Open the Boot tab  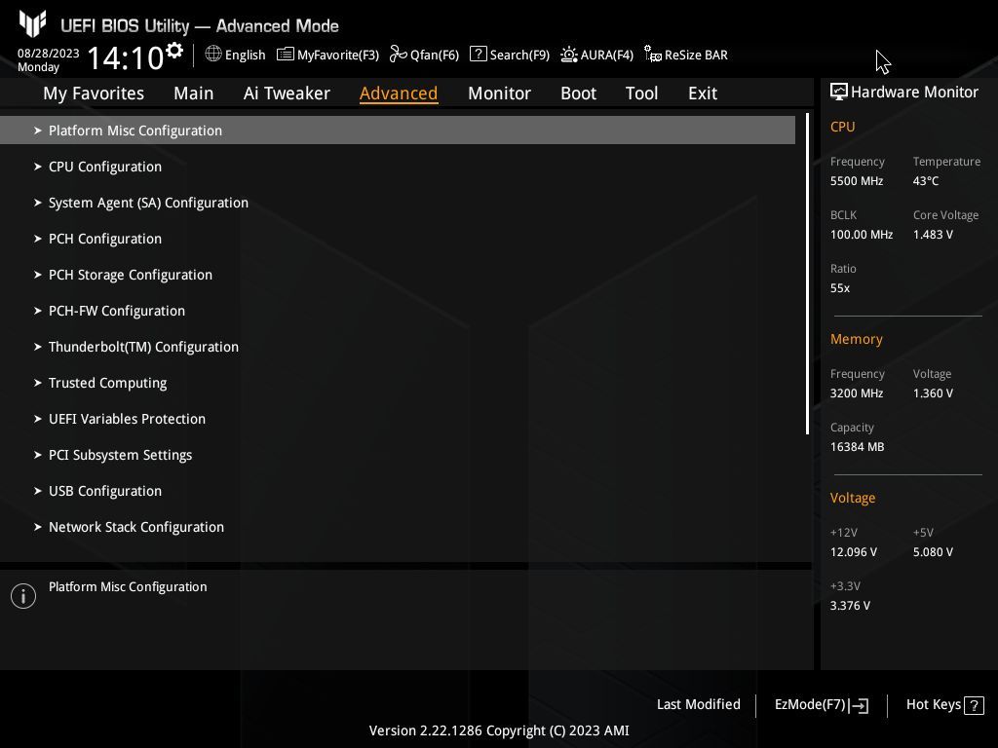coord(578,93)
